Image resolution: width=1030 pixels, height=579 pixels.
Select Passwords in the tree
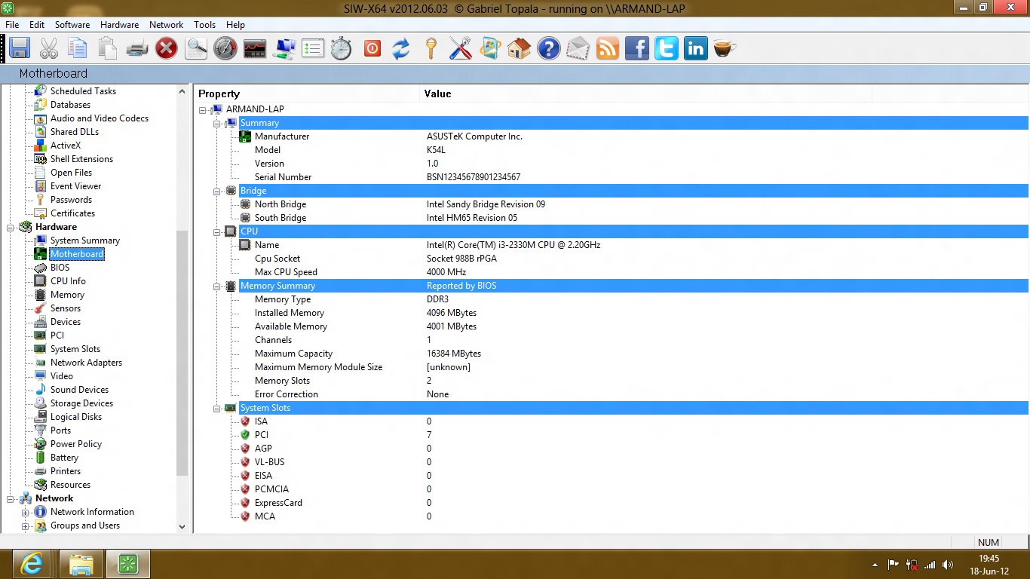(71, 200)
